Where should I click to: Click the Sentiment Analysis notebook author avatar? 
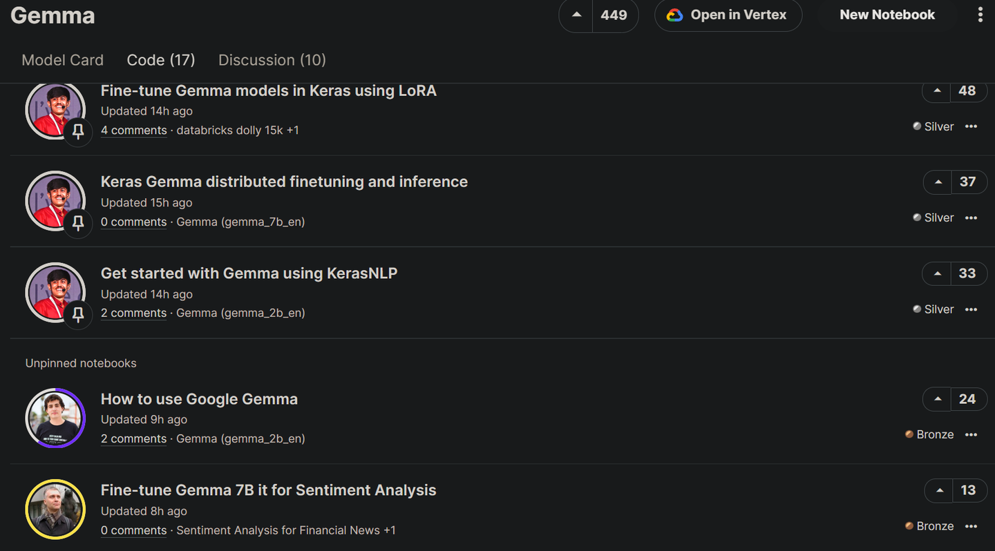(x=55, y=509)
